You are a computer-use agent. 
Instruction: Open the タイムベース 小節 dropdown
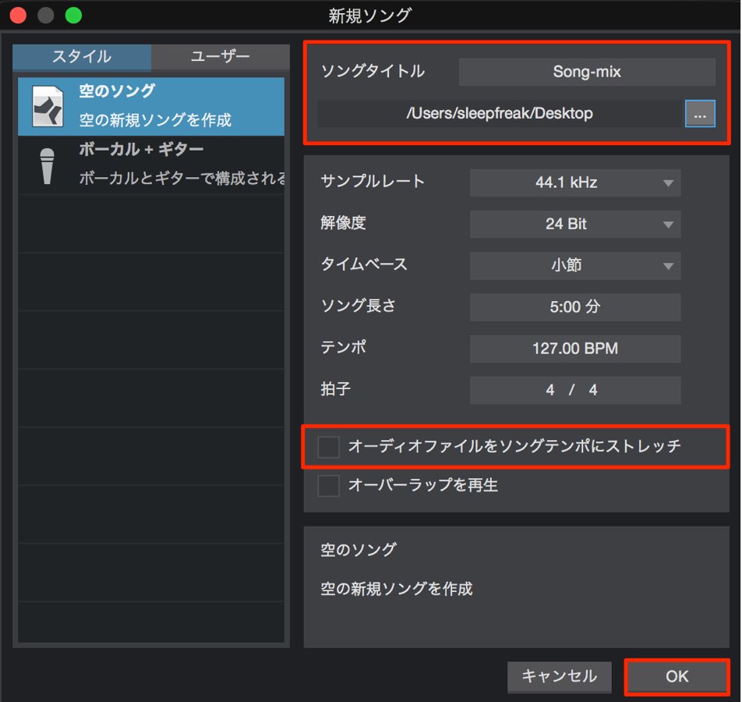575,266
